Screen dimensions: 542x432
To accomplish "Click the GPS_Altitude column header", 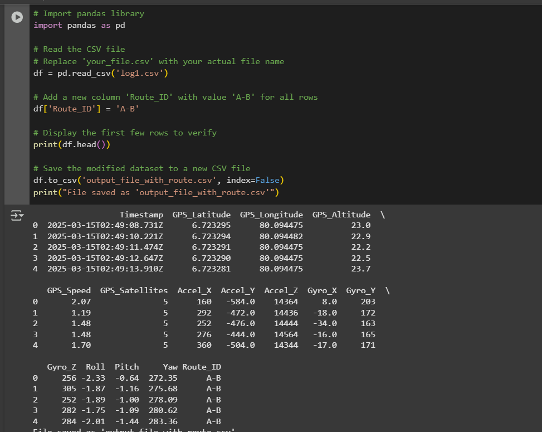I will 341,215.
